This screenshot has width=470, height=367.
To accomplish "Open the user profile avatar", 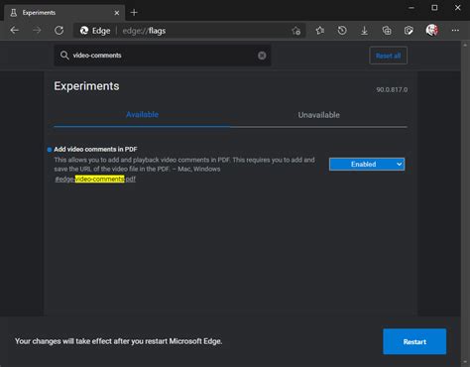I will [431, 31].
